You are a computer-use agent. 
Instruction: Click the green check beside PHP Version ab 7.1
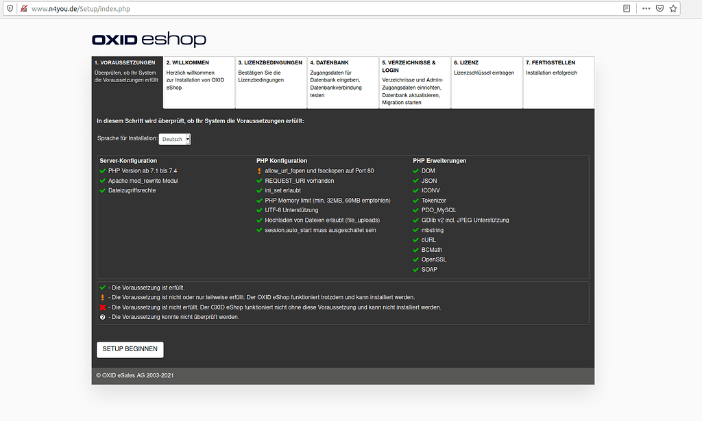[x=103, y=170]
